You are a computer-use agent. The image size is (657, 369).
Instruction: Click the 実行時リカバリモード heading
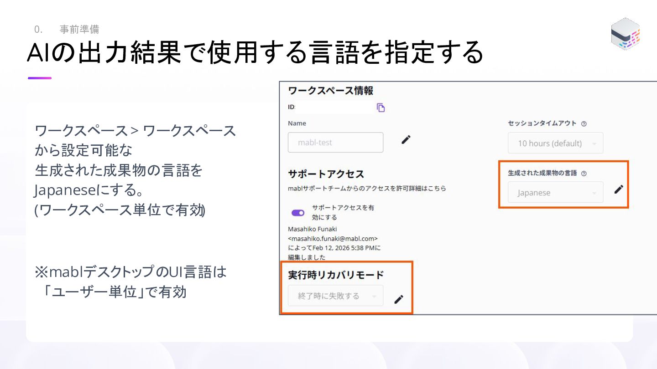click(336, 275)
